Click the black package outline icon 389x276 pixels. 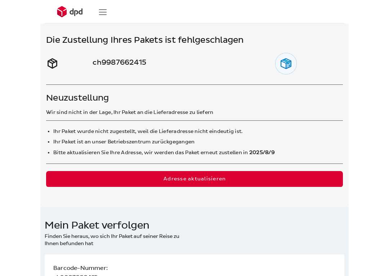pyautogui.click(x=52, y=63)
